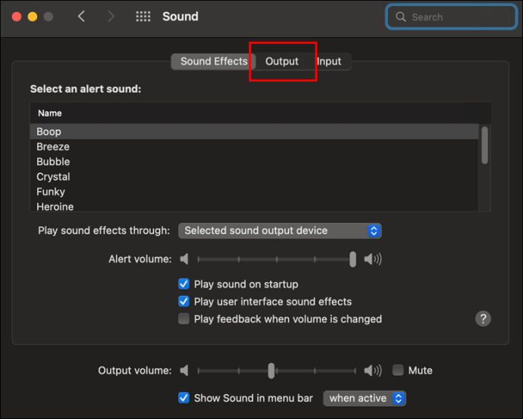Check the Mute checkbox
The image size is (523, 419).
tap(398, 371)
